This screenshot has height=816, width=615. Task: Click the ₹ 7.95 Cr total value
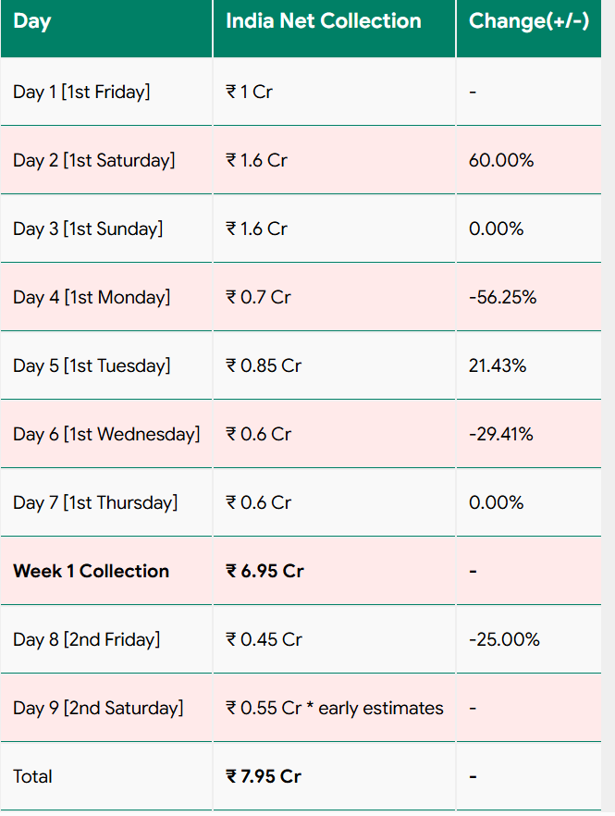(264, 776)
